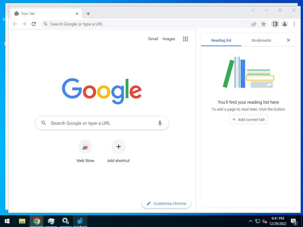Click the search magnifier in the address bar

pyautogui.click(x=45, y=24)
